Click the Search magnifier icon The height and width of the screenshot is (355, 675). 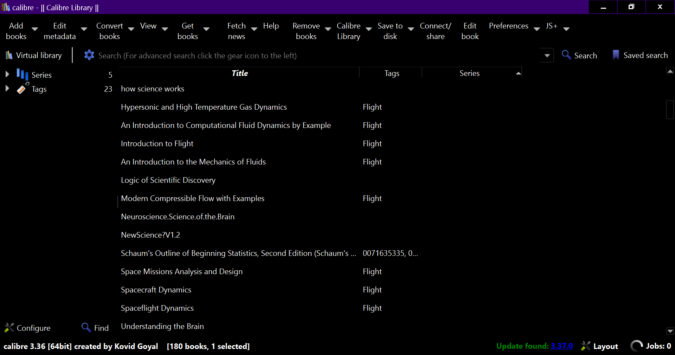(566, 55)
